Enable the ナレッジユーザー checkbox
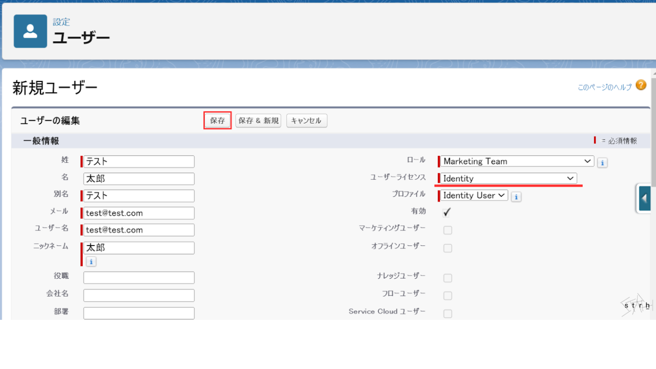Image resolution: width=656 pixels, height=369 pixels. (447, 278)
